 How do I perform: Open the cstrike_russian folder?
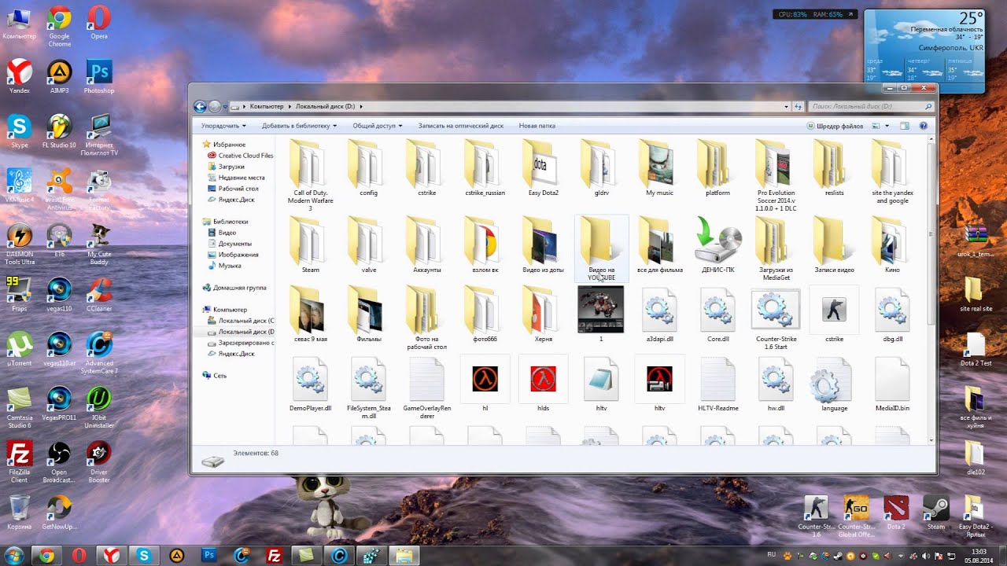coord(485,168)
